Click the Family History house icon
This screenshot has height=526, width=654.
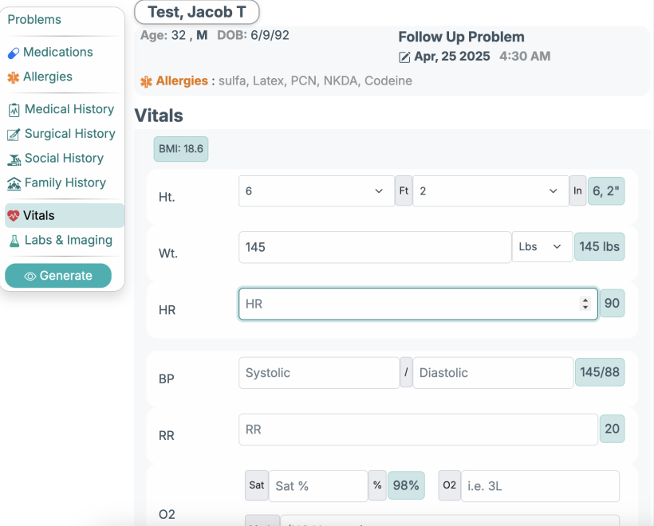point(14,184)
